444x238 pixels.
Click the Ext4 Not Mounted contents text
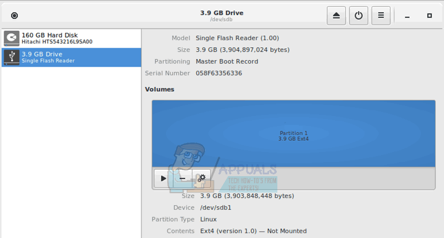253,231
